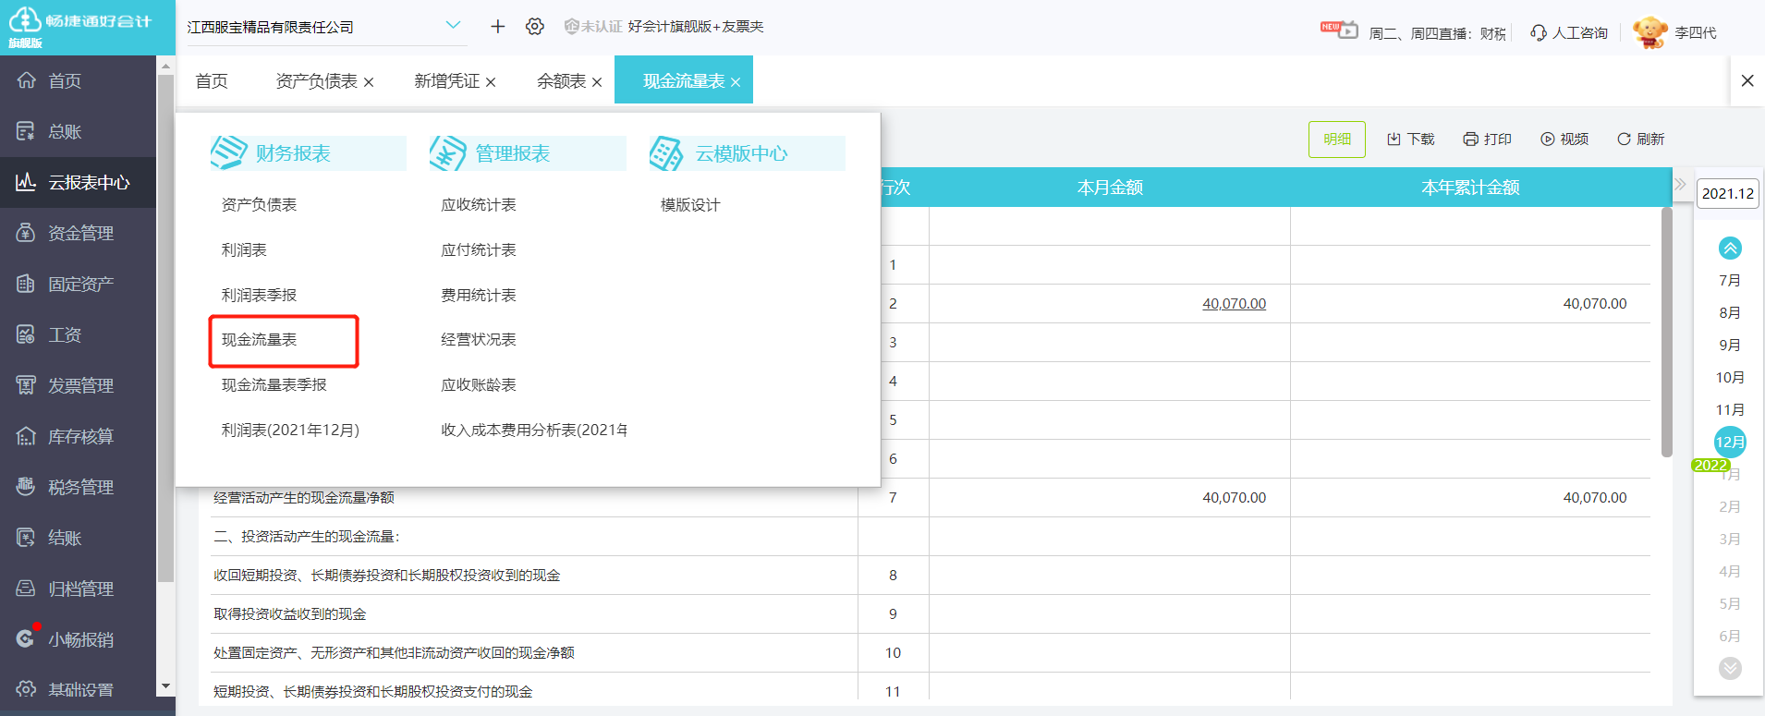Select month 12月 in period picker
The image size is (1765, 716).
pos(1730,443)
